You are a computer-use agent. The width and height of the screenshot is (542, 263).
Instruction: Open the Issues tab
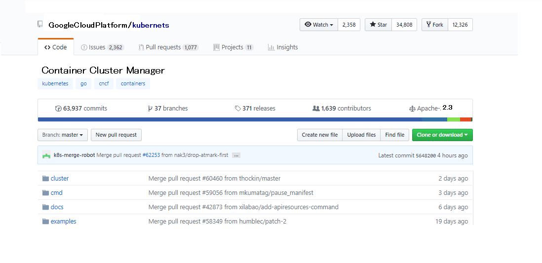point(102,47)
